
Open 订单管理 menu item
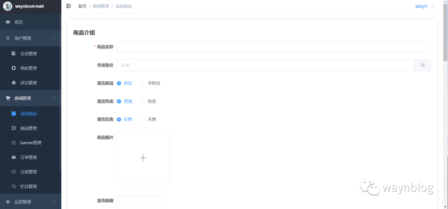click(31, 157)
